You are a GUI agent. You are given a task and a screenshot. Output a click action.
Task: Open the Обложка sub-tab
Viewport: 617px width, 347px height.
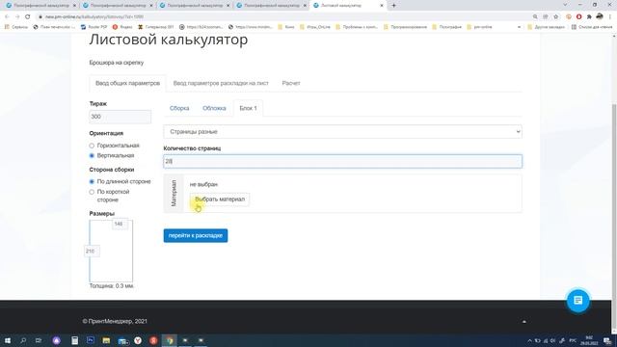click(214, 108)
